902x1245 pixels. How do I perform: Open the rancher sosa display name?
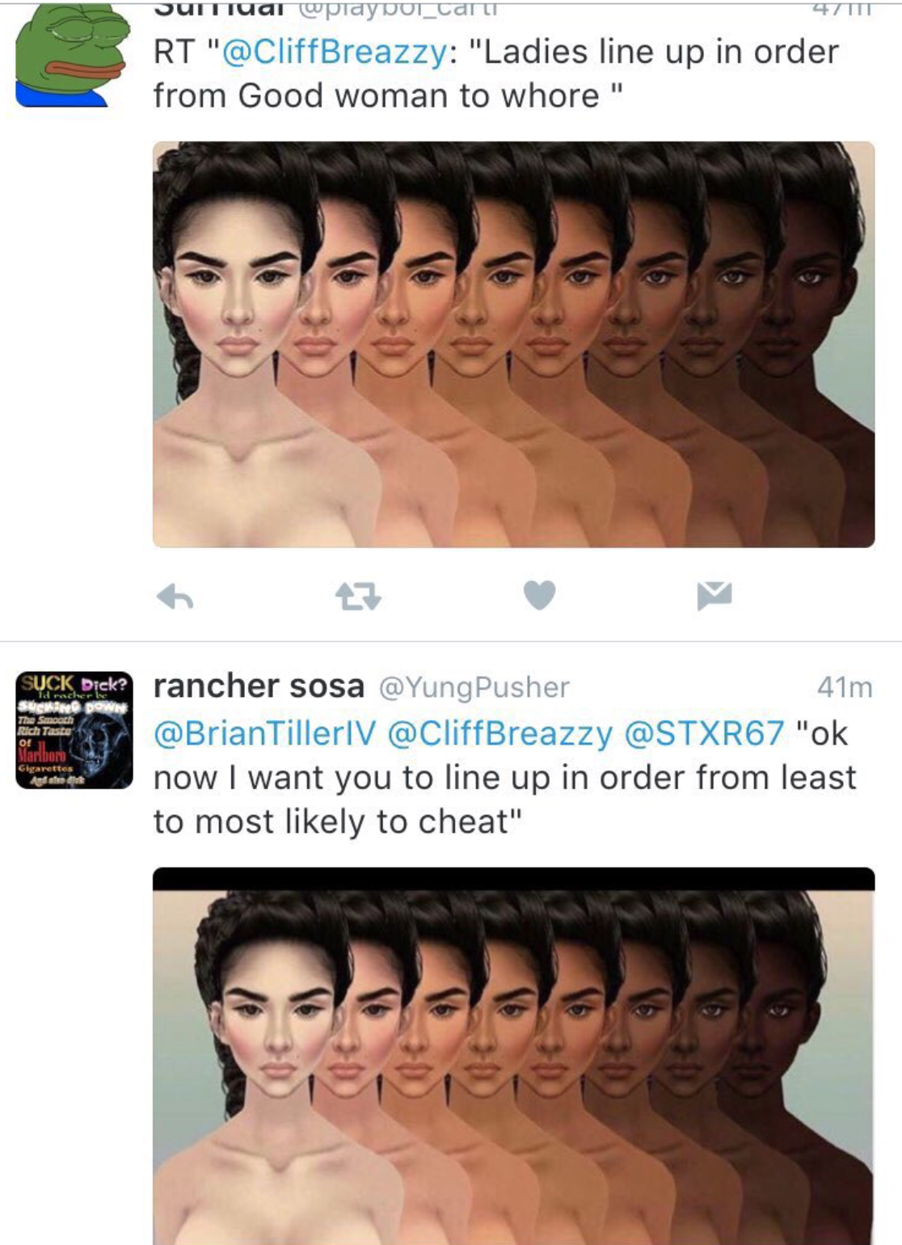(259, 686)
